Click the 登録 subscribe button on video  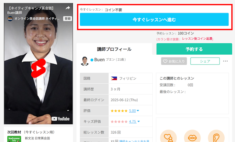pos(68,19)
